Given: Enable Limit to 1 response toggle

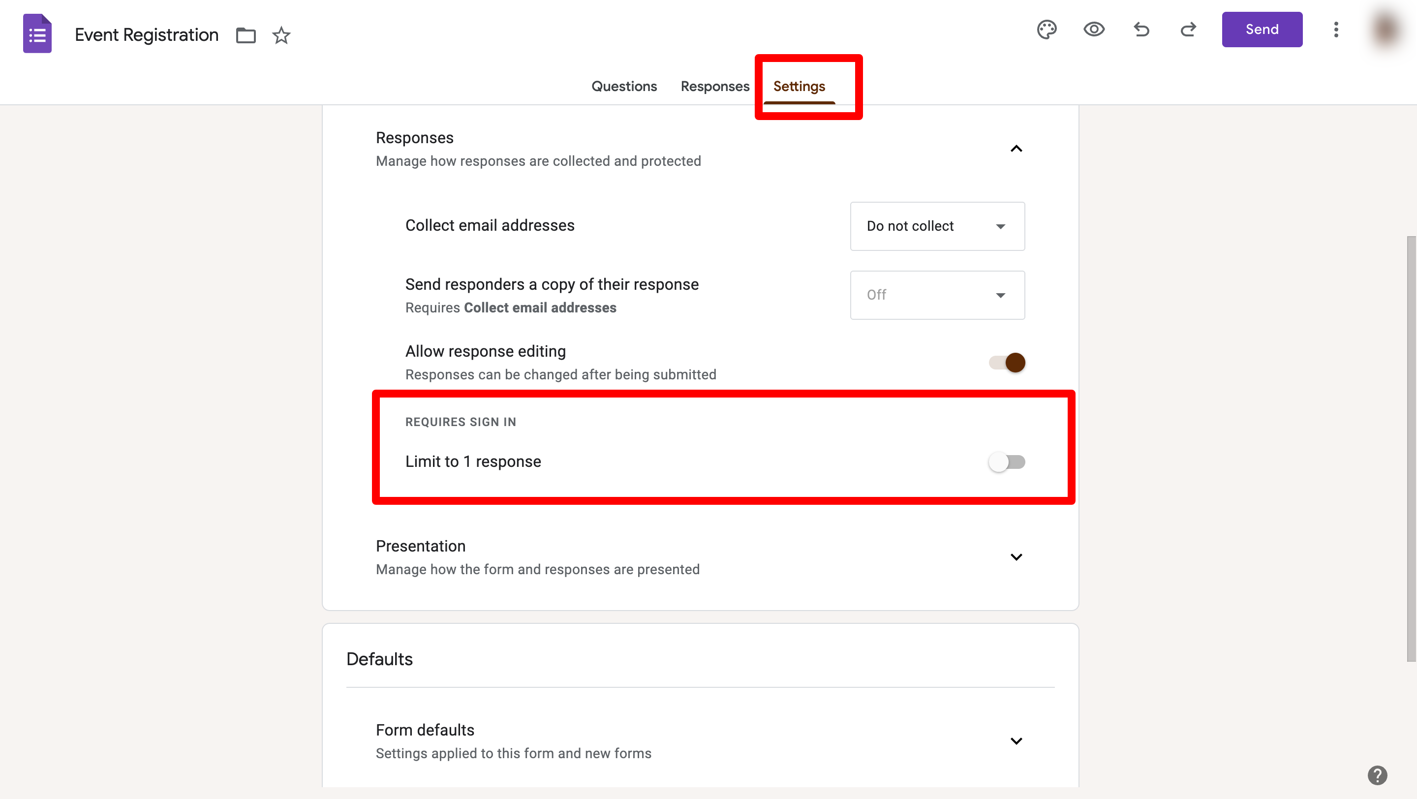Looking at the screenshot, I should [1007, 462].
